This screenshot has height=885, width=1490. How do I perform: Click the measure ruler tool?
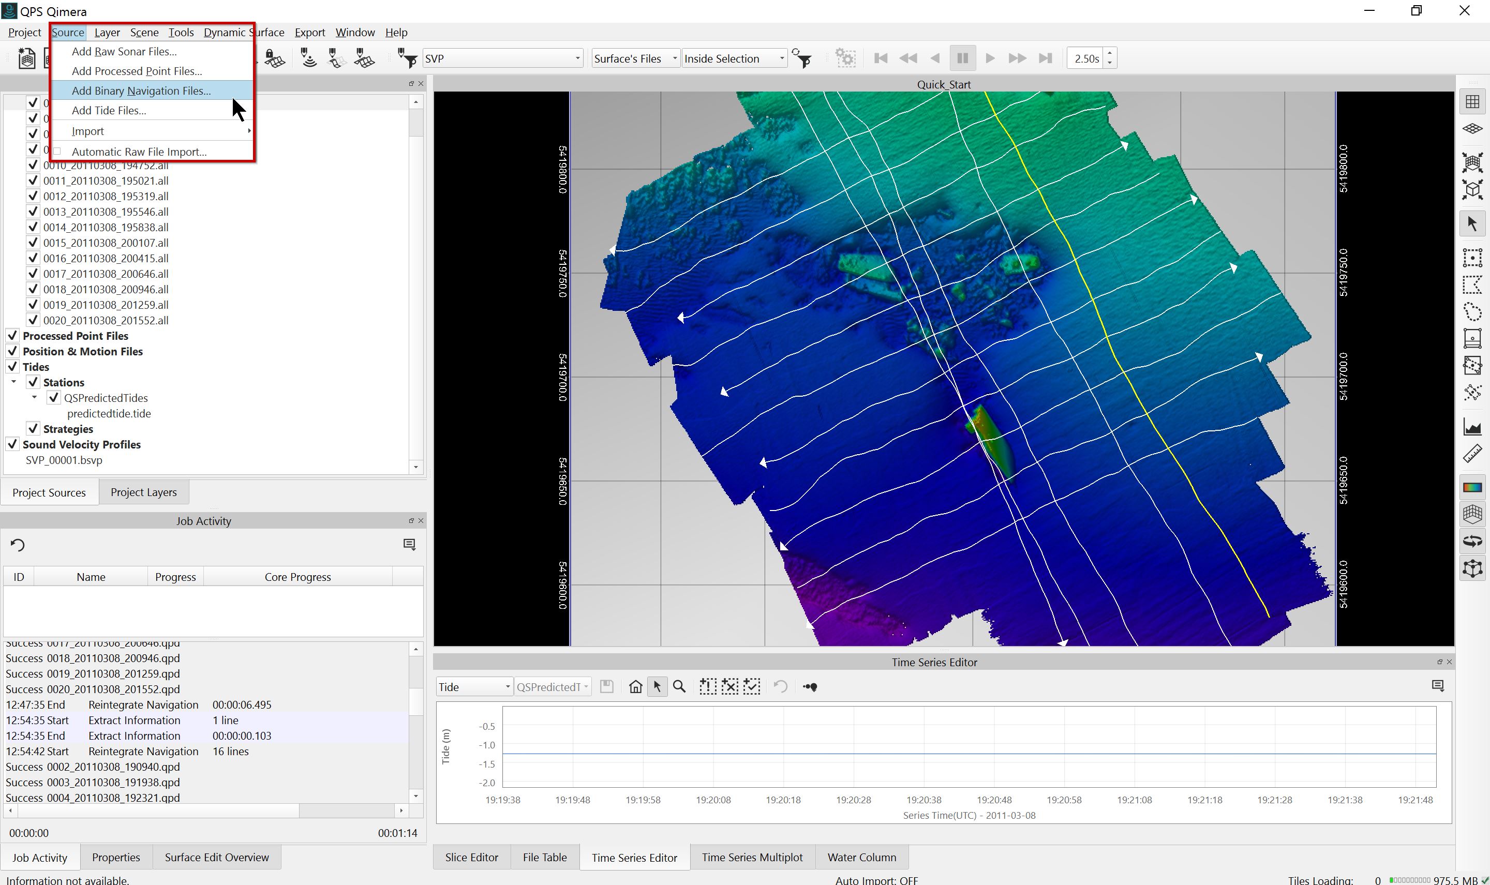pos(1471,454)
